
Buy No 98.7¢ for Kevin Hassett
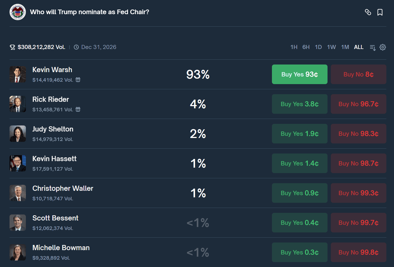358,163
